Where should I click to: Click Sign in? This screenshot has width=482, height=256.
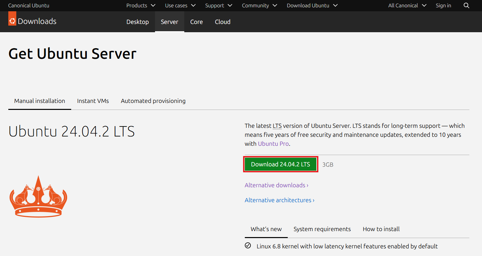pos(443,6)
